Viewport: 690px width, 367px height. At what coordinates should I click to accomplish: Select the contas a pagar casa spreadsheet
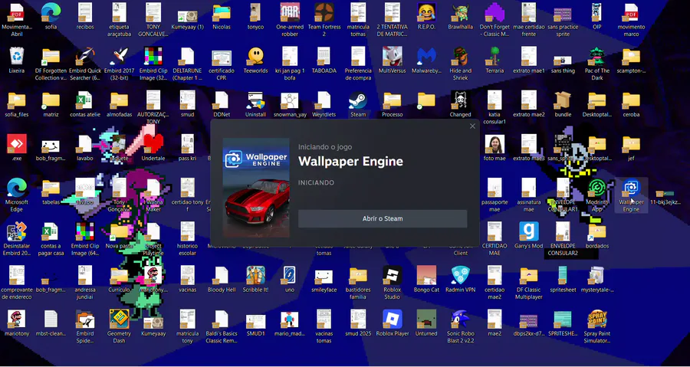(x=51, y=240)
